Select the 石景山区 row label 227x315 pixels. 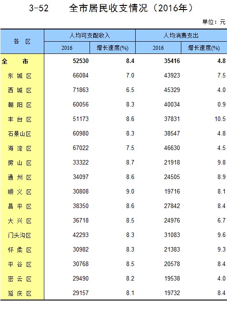click(19, 134)
